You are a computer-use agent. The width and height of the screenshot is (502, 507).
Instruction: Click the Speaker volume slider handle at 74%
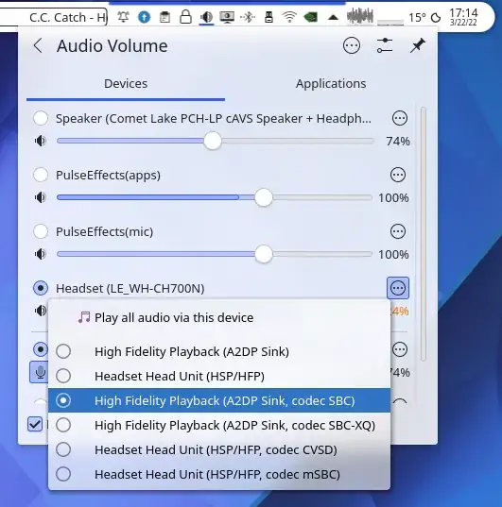(213, 141)
